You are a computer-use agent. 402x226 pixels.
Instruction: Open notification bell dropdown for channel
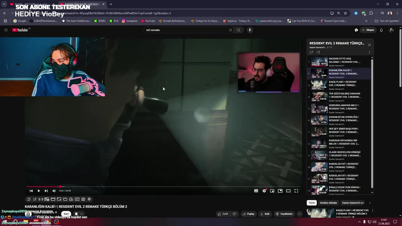[79, 214]
